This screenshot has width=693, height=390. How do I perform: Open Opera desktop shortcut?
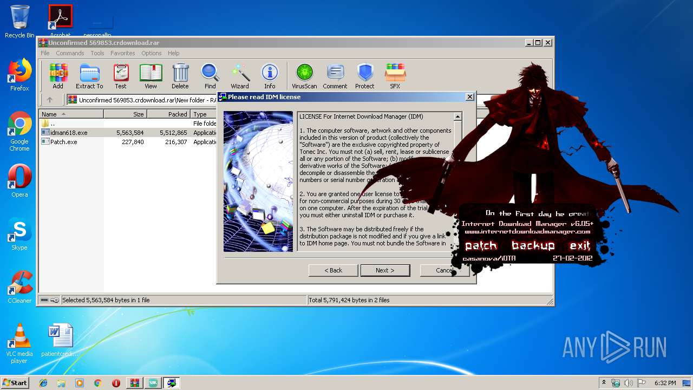(19, 181)
